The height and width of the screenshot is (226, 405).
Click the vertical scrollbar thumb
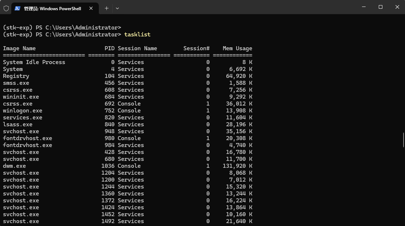pyautogui.click(x=403, y=140)
